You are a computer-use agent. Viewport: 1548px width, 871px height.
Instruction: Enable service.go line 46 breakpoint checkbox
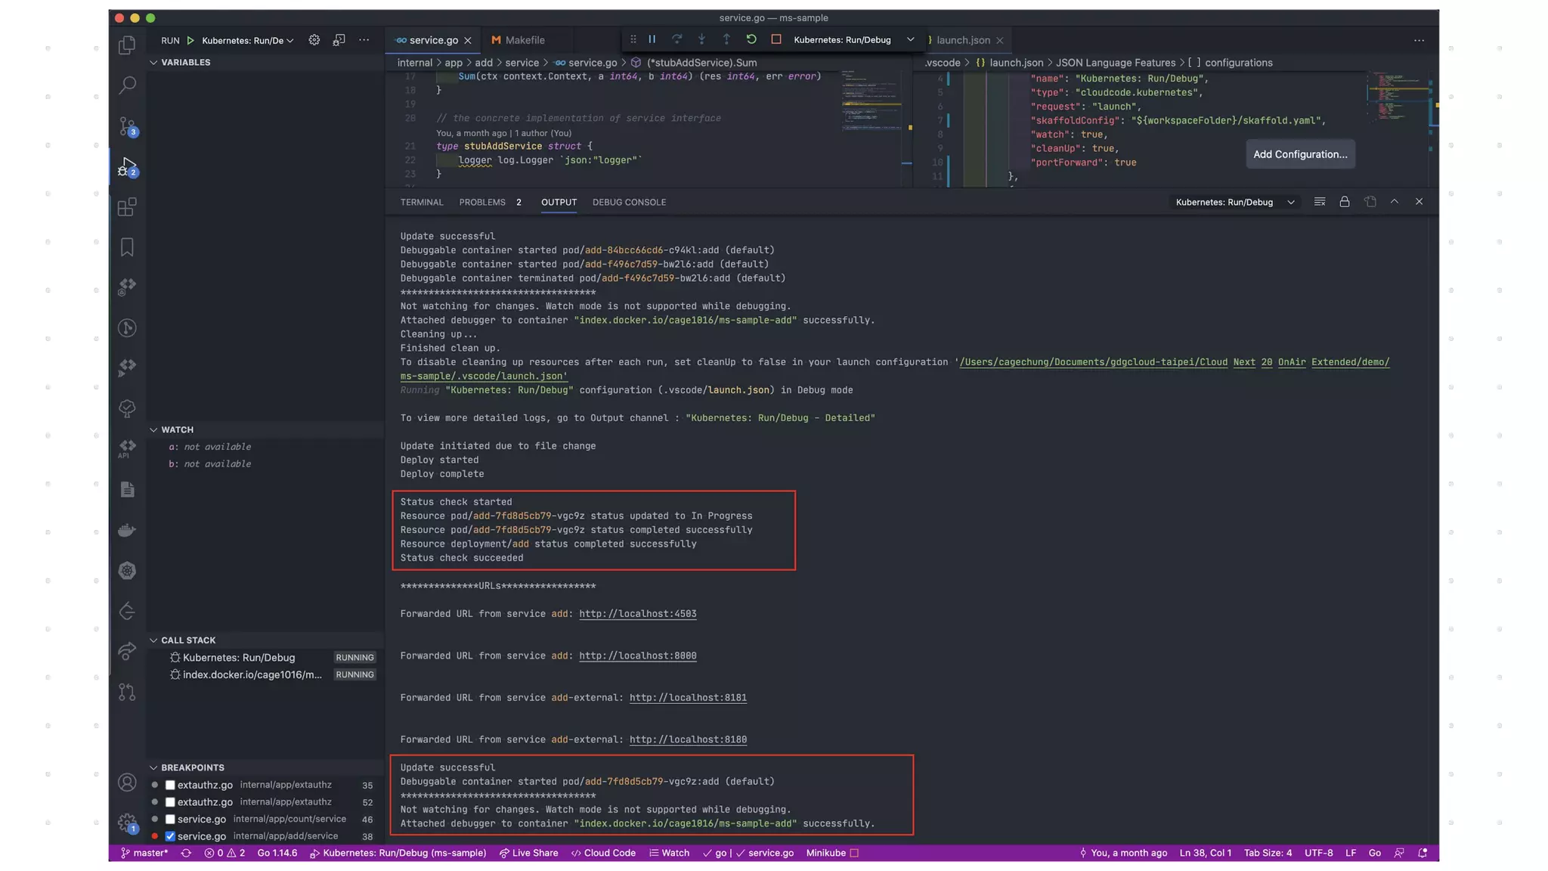point(170,819)
